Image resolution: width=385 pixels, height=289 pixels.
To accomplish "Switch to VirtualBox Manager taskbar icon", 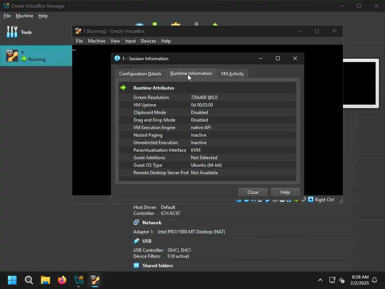I will click(79, 280).
